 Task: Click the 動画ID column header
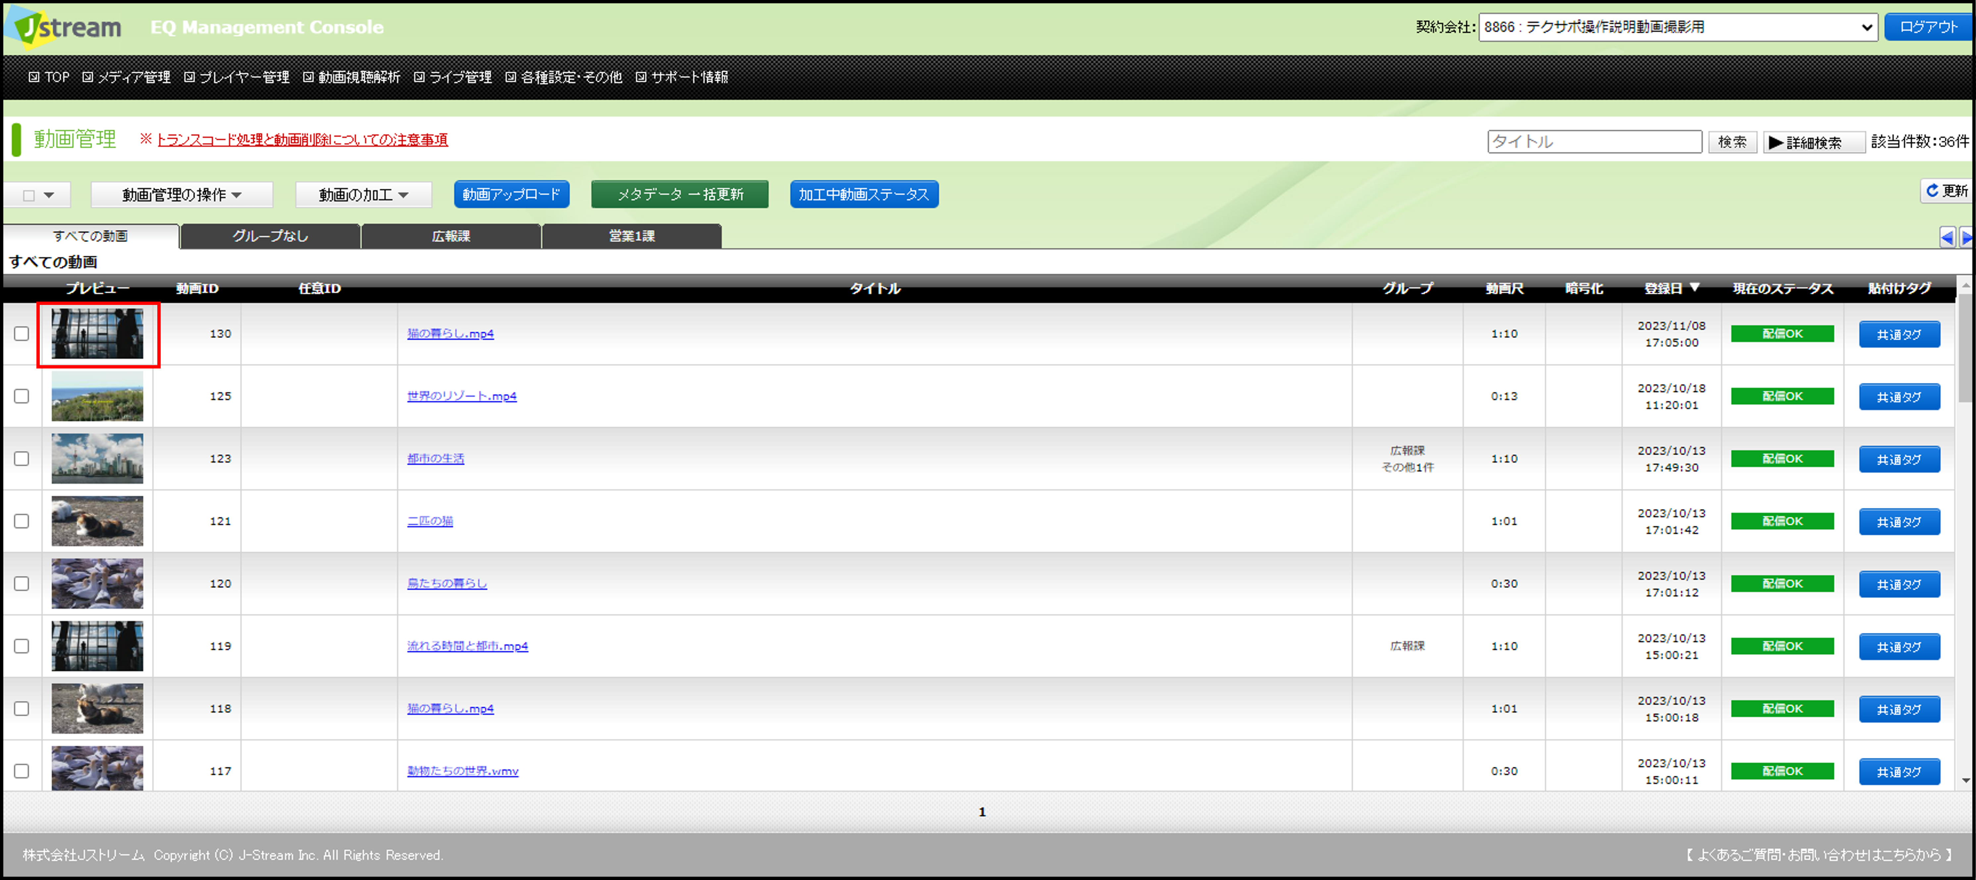tap(197, 288)
